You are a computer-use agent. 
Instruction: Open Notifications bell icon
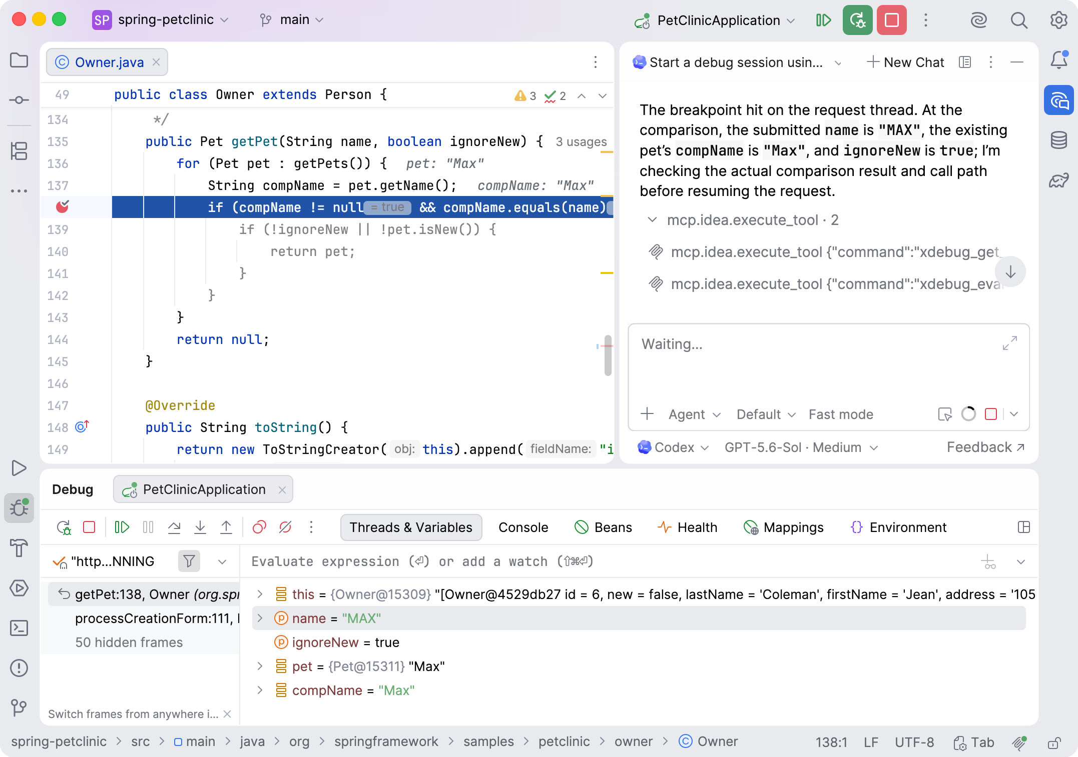coord(1059,60)
